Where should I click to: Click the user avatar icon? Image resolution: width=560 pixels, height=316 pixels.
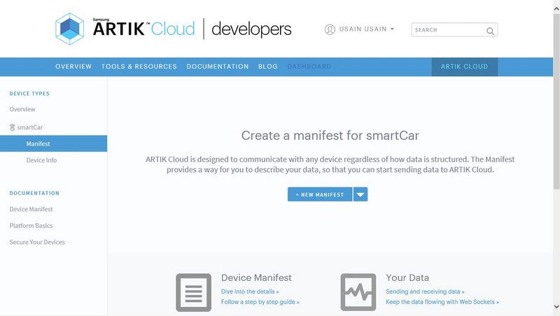click(x=330, y=29)
